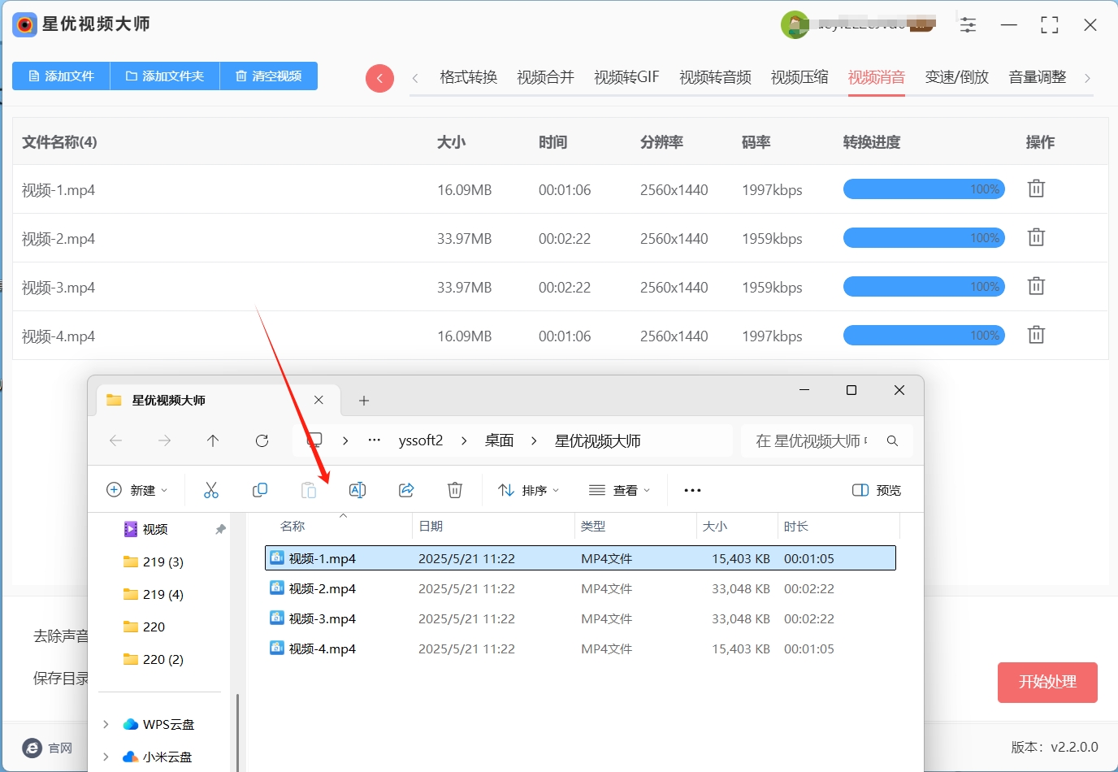Delete 视频-2.mp4 row with trash icon

pyautogui.click(x=1036, y=238)
